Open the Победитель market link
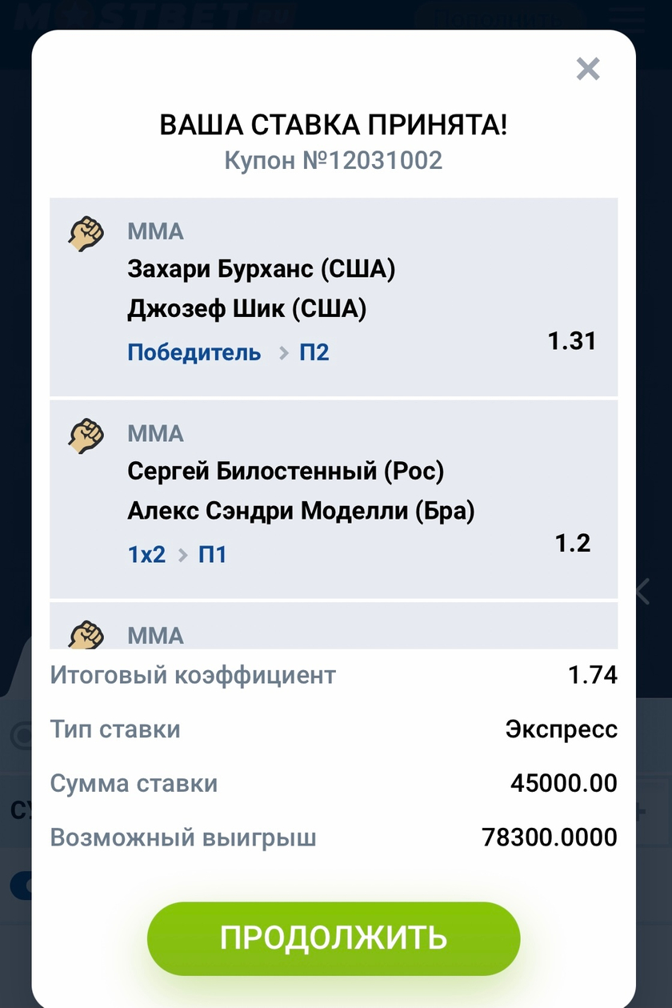672x1008 pixels. pyautogui.click(x=194, y=352)
